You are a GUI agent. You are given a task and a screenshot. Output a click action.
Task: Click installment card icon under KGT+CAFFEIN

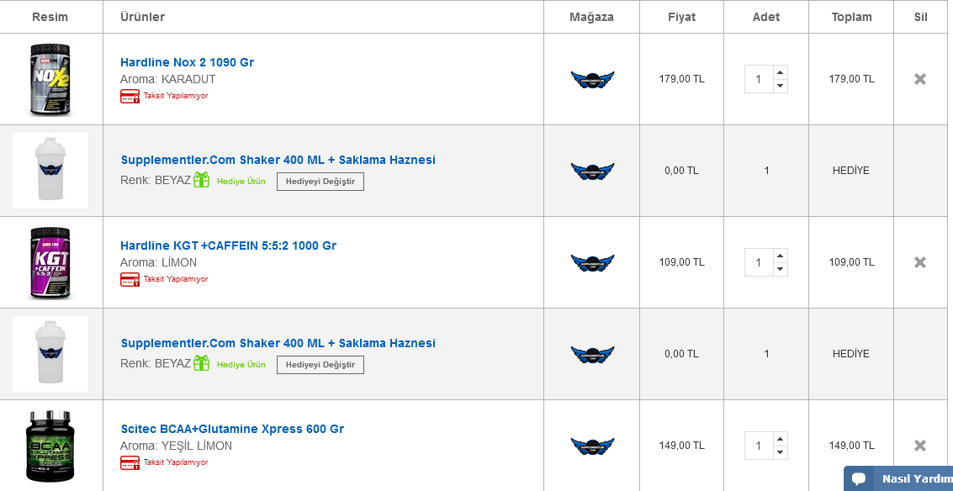click(x=130, y=279)
